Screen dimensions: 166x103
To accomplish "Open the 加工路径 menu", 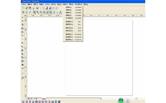I will click(x=78, y=4).
